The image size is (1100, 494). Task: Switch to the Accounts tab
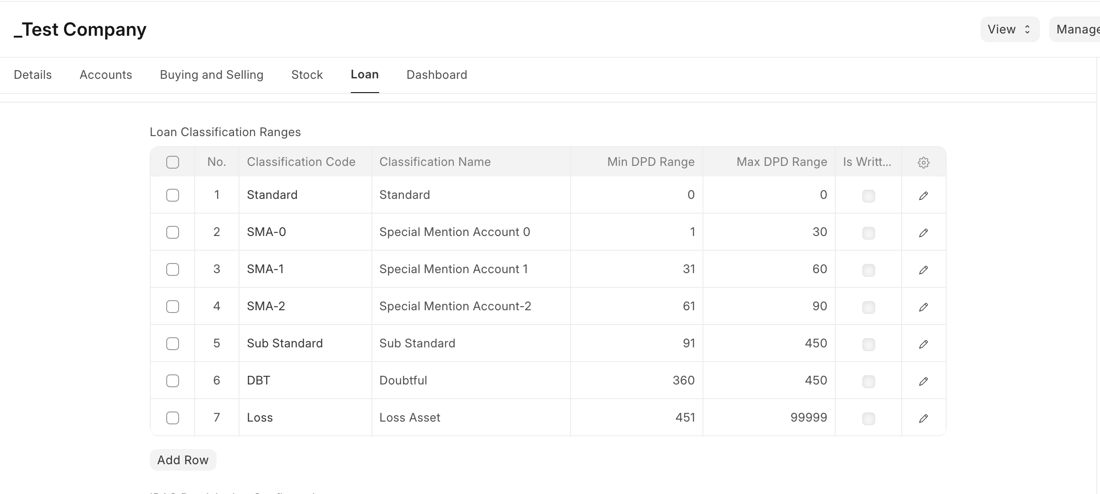[x=106, y=75]
